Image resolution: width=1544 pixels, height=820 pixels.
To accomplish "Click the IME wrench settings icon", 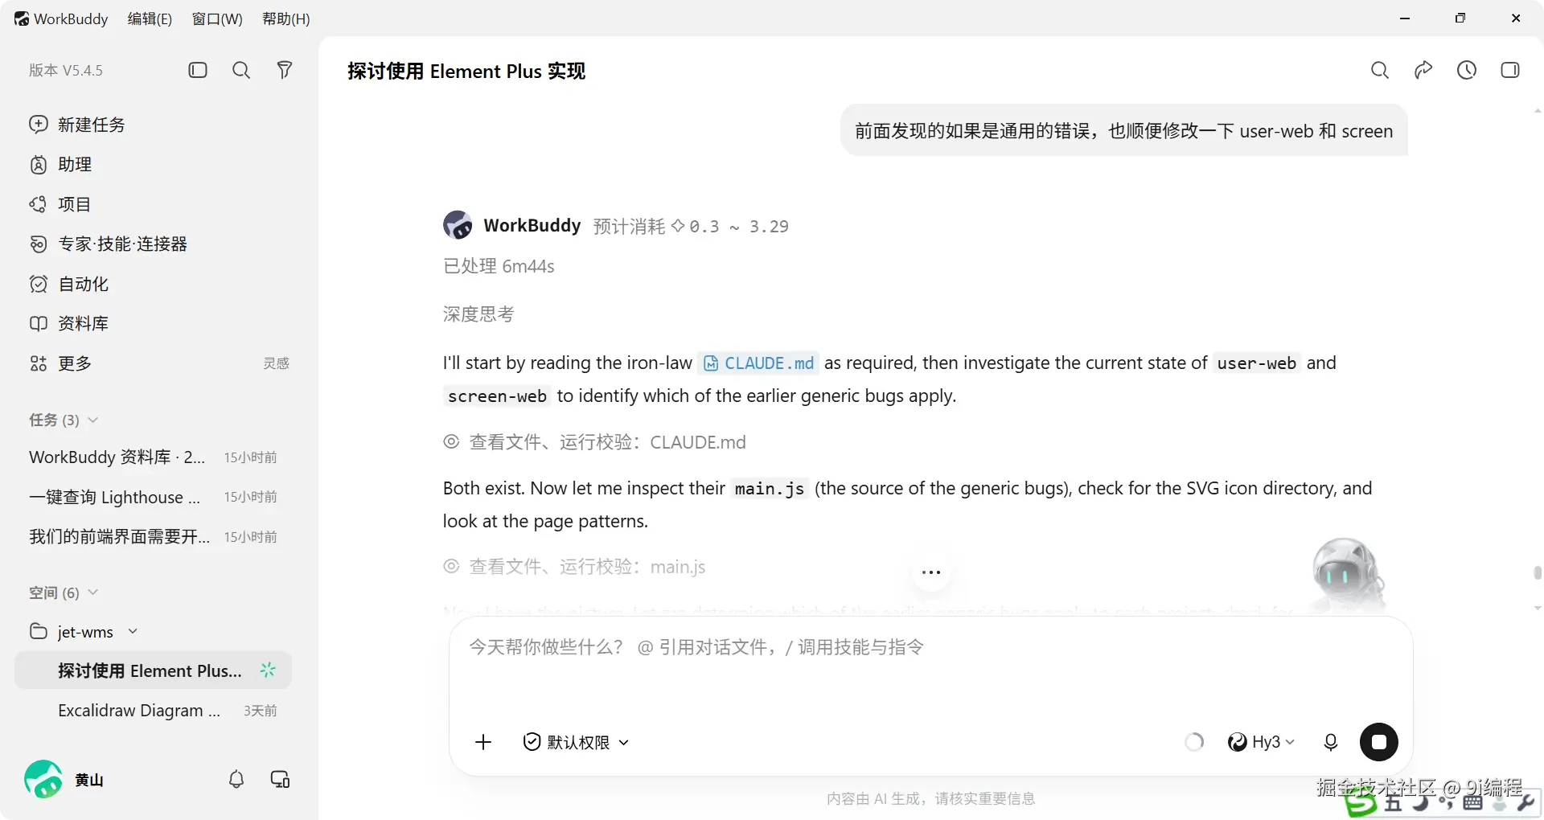I will tap(1526, 802).
